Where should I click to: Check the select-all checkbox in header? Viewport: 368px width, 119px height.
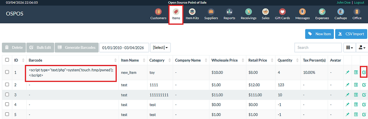pos(7,60)
